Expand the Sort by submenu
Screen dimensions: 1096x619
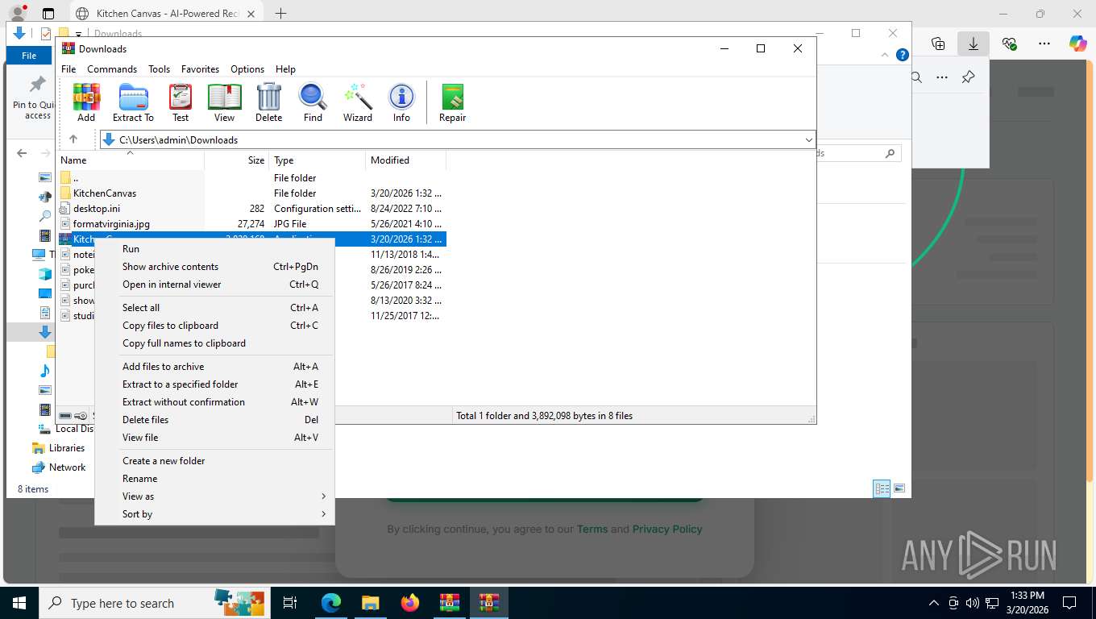214,514
